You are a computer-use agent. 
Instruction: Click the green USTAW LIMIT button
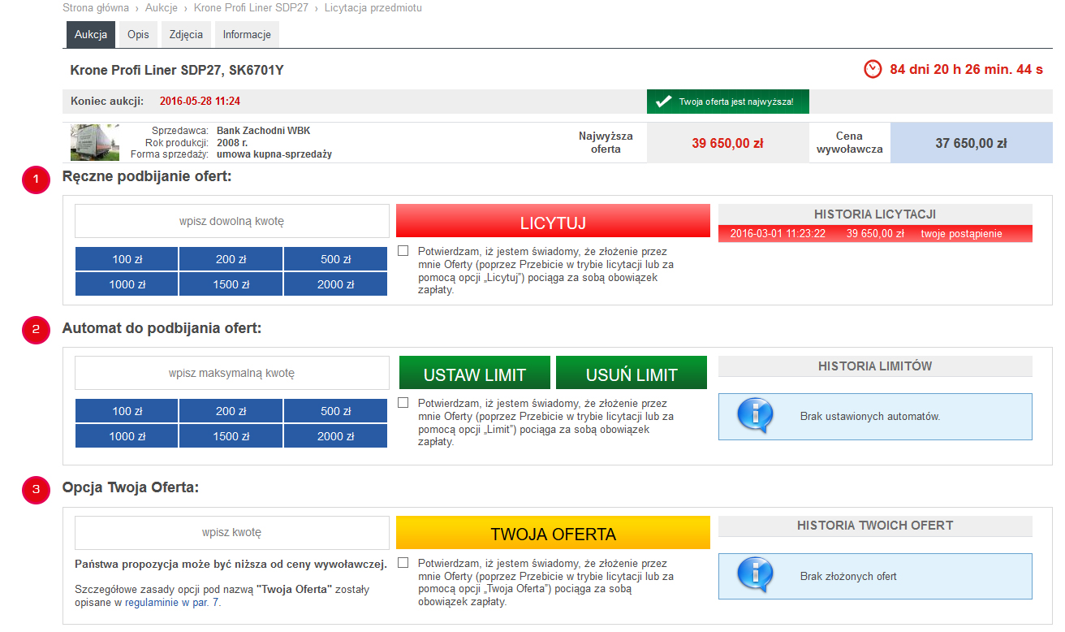pyautogui.click(x=475, y=373)
